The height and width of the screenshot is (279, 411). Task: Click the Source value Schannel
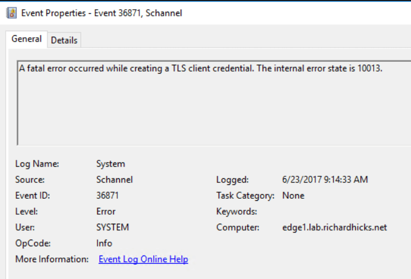[x=115, y=179]
